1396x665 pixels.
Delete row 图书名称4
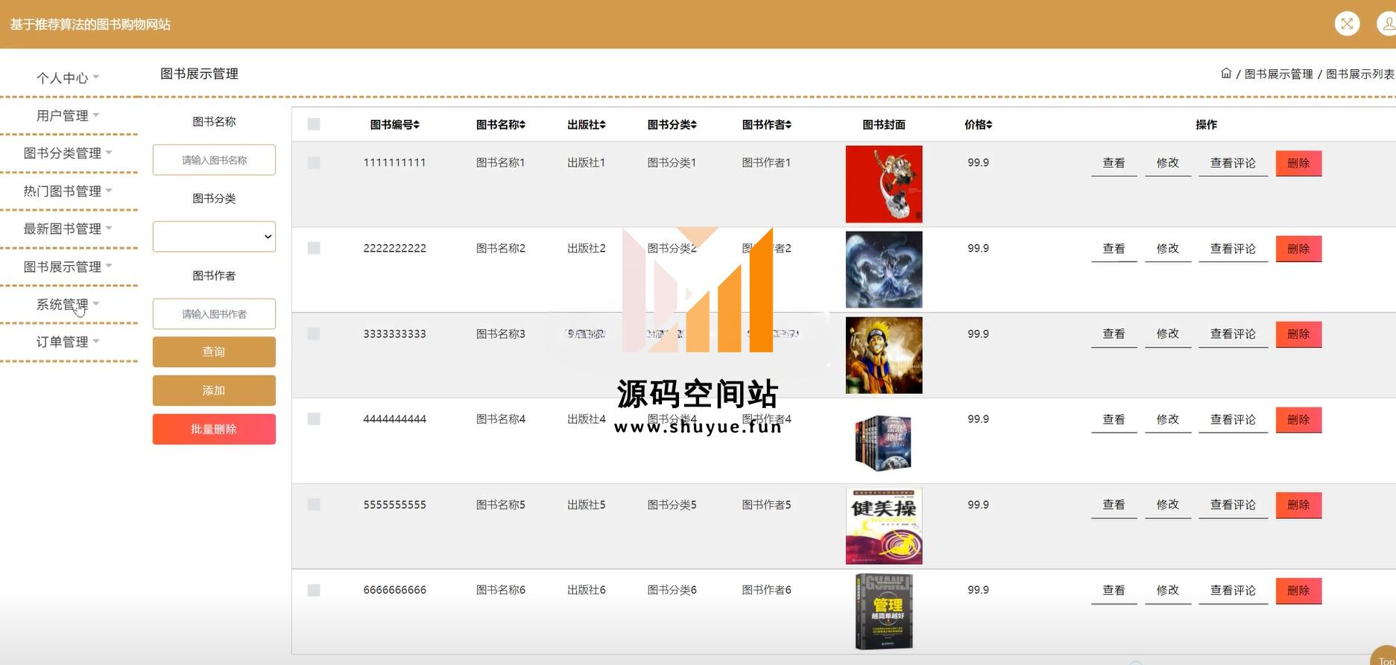point(1298,419)
